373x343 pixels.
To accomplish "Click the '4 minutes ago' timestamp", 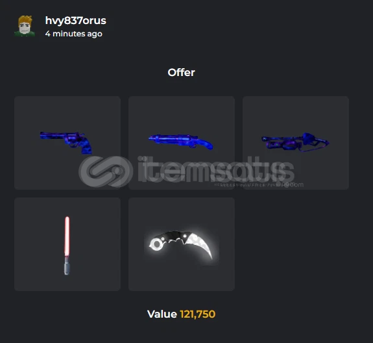I will click(x=74, y=34).
